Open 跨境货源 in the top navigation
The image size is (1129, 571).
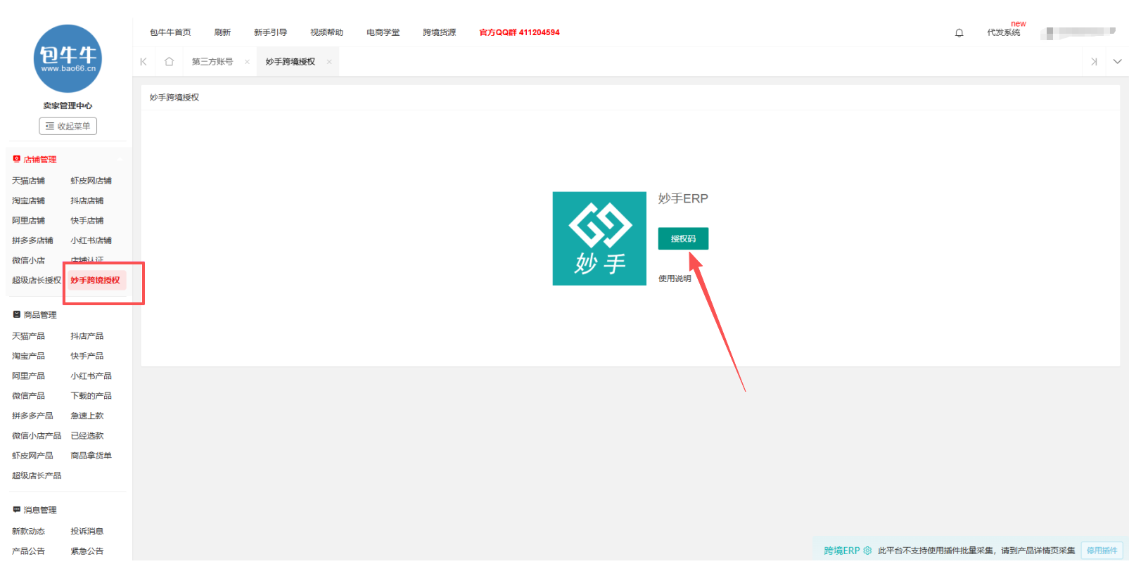coord(439,32)
